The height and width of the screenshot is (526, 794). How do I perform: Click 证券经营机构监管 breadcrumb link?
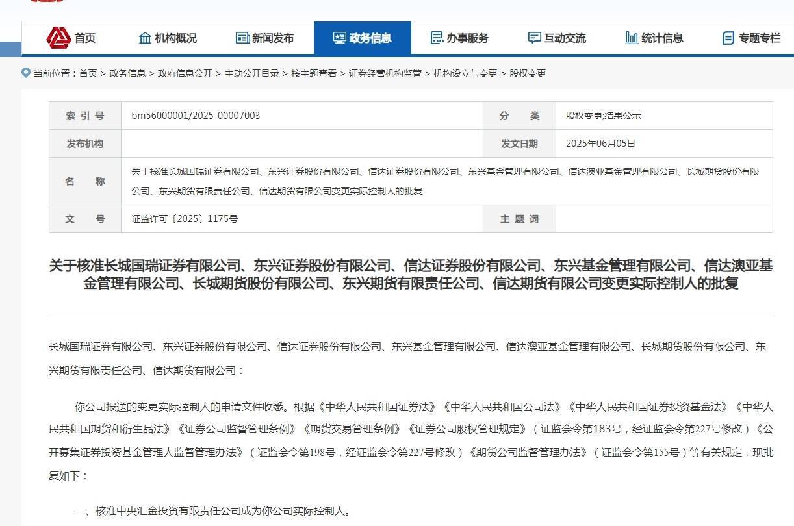click(x=385, y=73)
